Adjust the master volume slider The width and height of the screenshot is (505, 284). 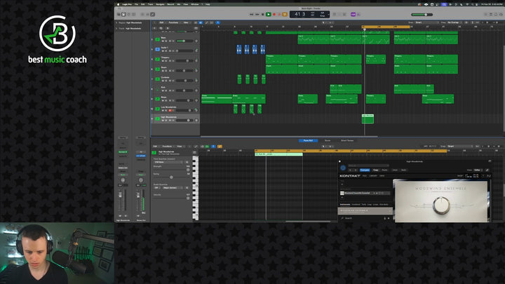coord(422,15)
